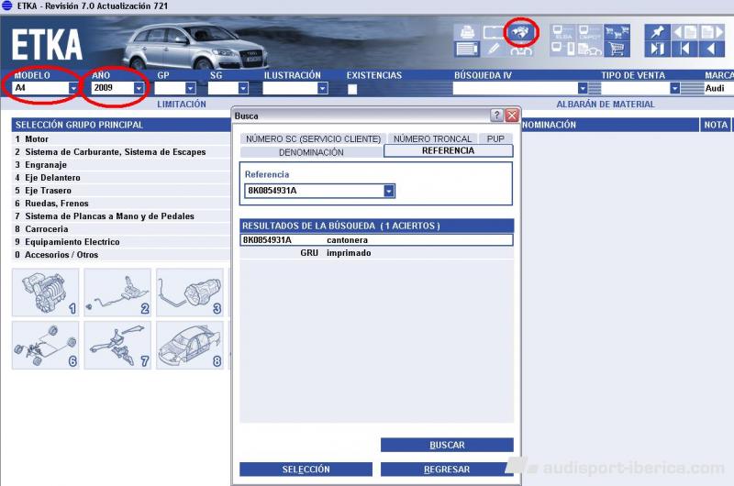Click the ETKA icon in the title bar
734x486 pixels.
[6, 6]
